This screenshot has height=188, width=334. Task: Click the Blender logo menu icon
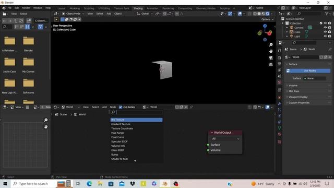4,8
